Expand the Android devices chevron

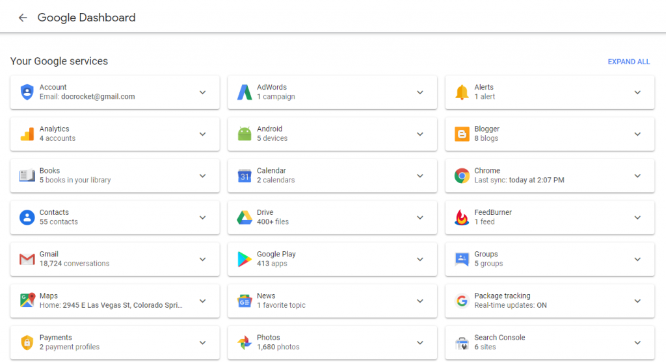[420, 134]
